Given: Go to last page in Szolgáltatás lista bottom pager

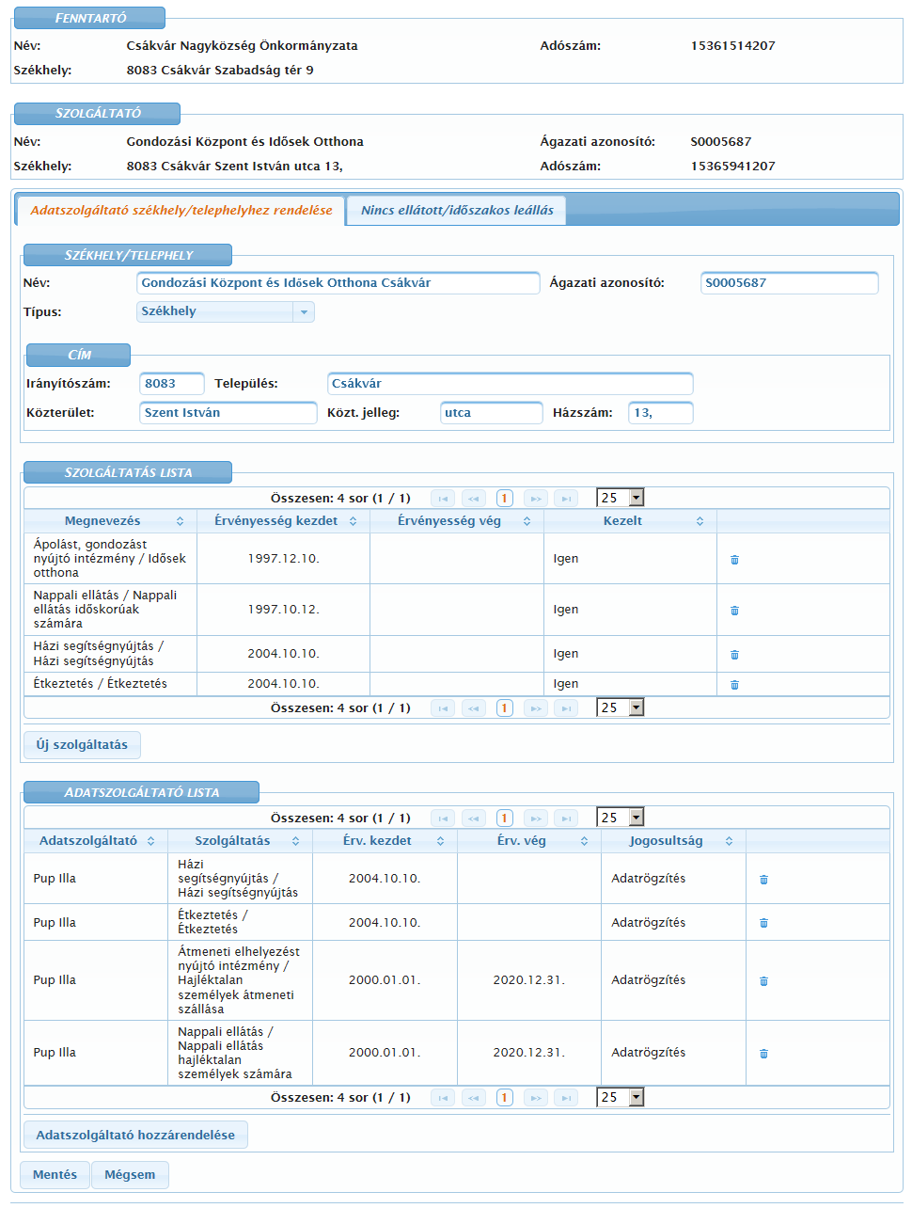Looking at the screenshot, I should click(566, 708).
